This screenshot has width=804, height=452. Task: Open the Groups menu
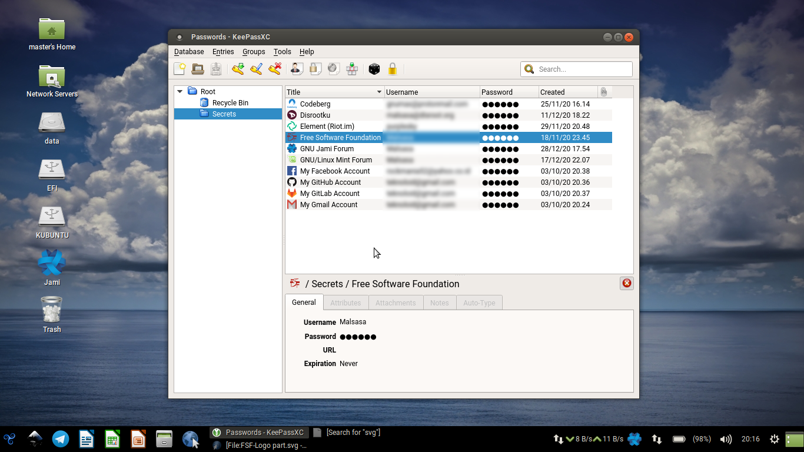click(x=254, y=52)
